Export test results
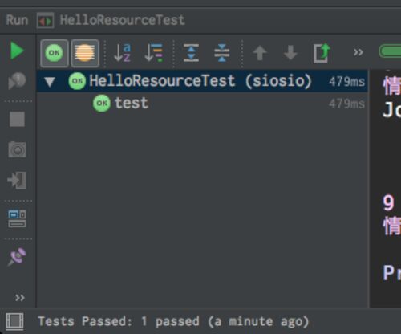401x334 pixels. [322, 53]
